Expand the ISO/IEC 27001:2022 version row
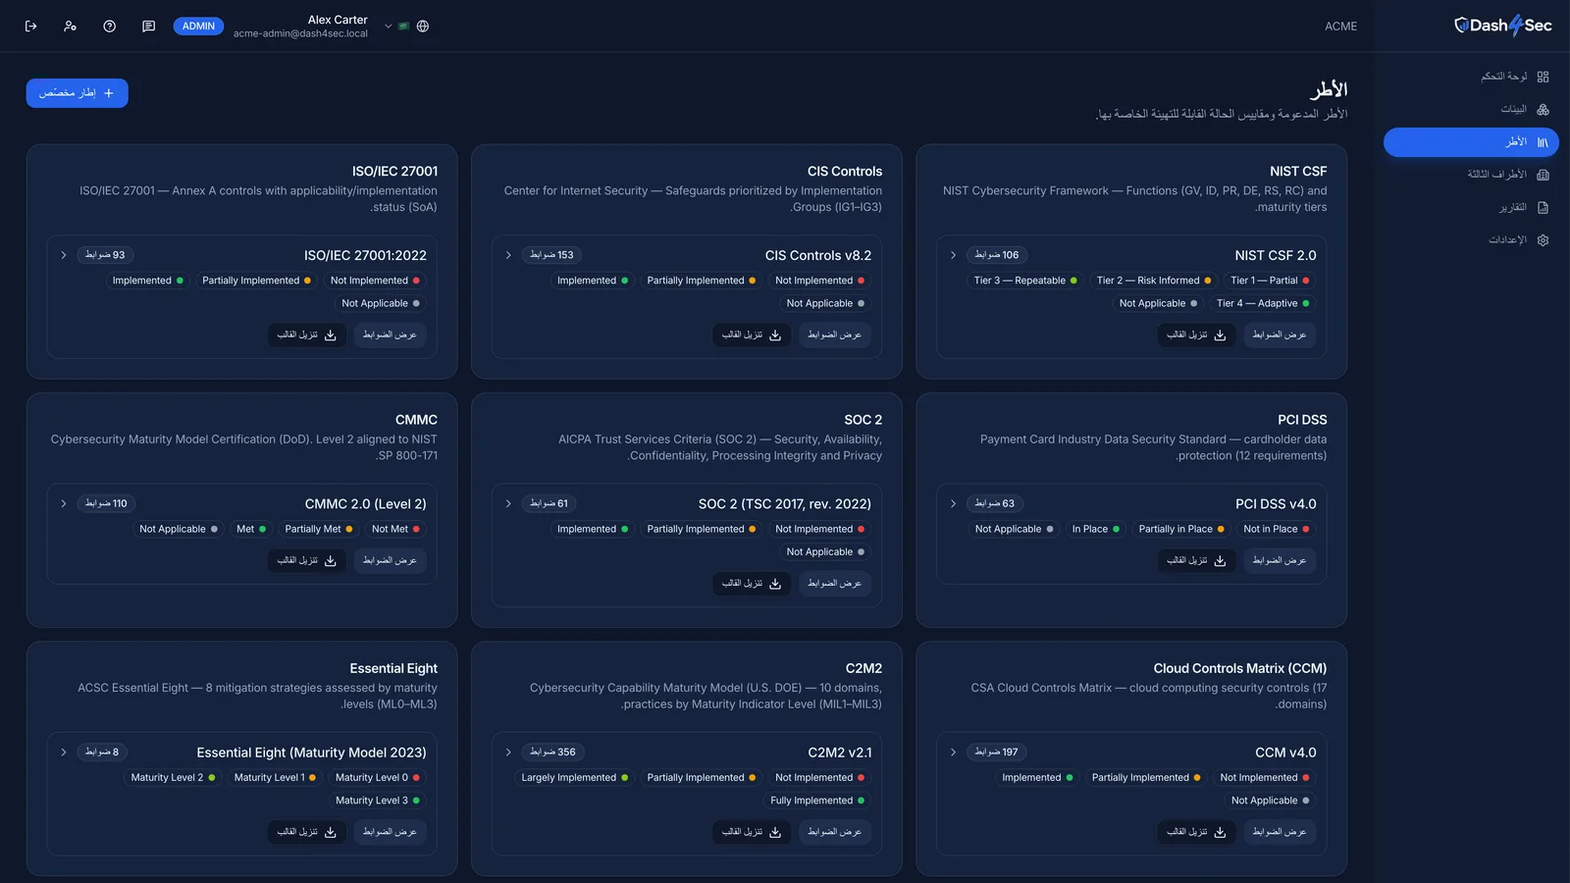1570x883 pixels. [64, 255]
